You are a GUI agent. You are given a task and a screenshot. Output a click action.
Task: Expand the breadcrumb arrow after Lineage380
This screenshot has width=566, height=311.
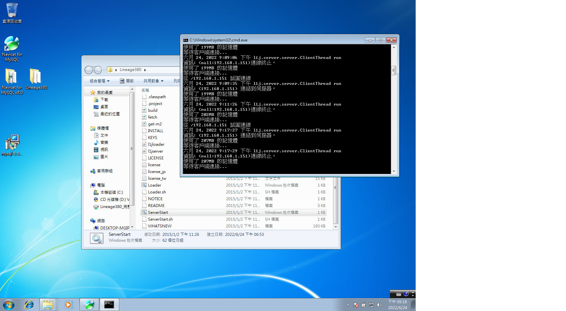[x=145, y=70]
